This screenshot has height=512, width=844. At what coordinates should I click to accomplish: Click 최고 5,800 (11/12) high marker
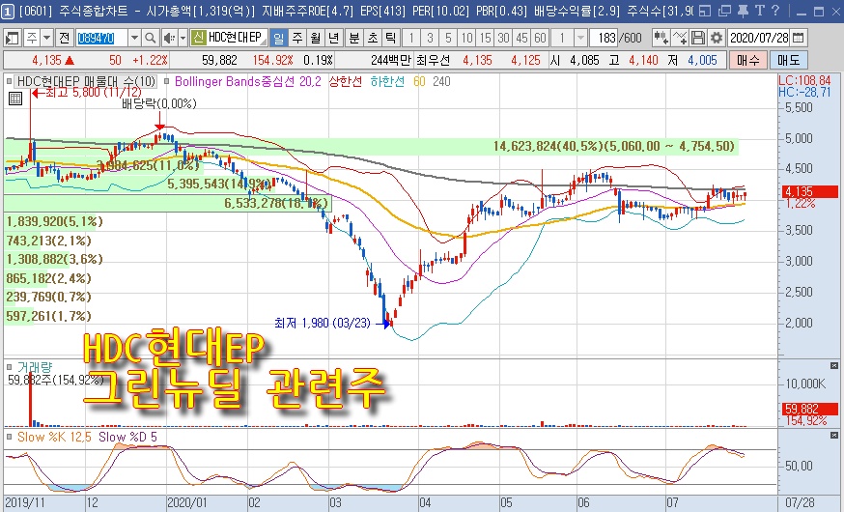(x=87, y=93)
